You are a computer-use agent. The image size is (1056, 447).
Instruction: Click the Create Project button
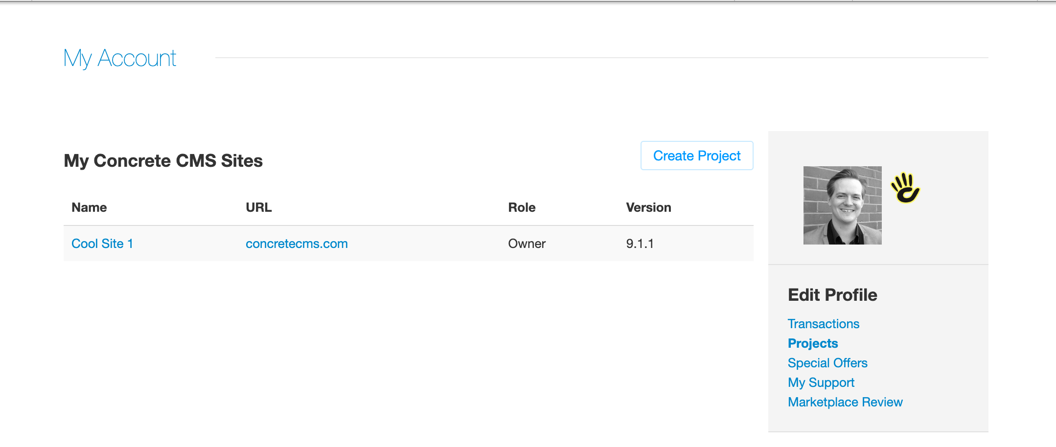click(697, 156)
